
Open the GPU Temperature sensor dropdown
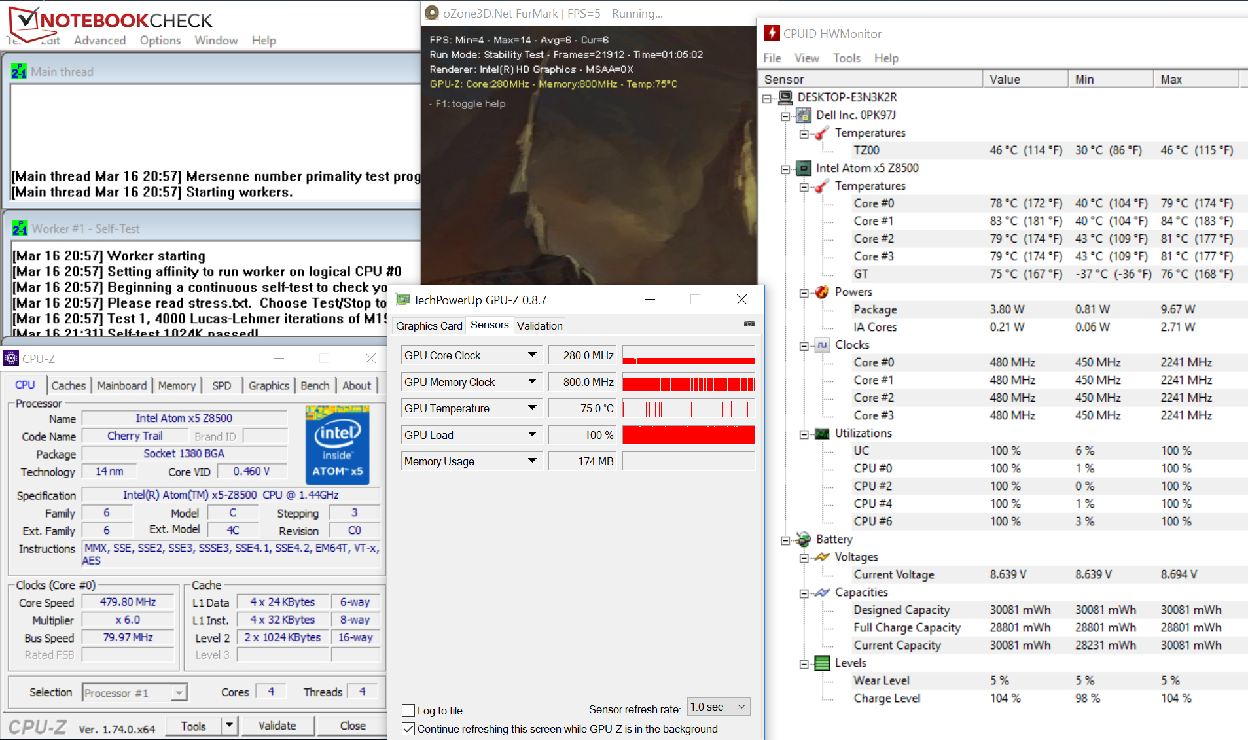click(533, 408)
